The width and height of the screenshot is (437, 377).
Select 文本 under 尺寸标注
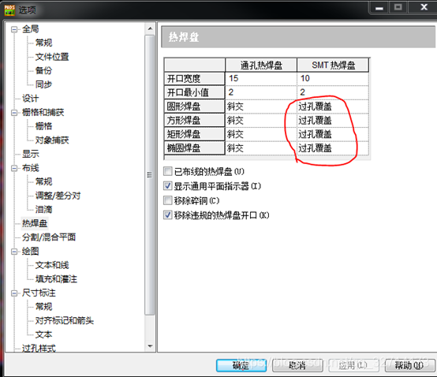pos(43,334)
